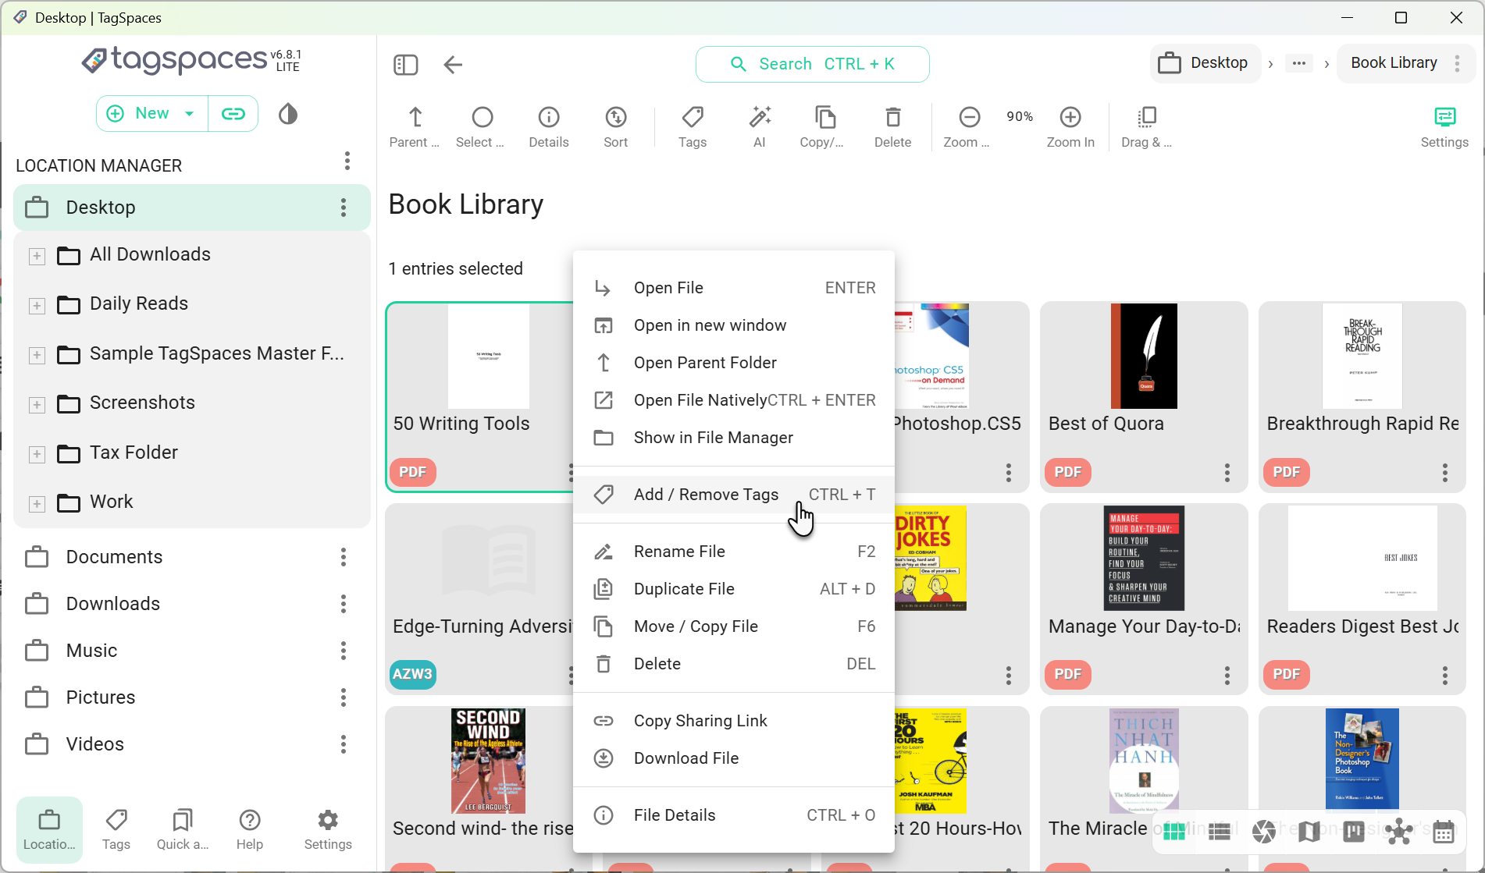Toggle the left sidebar panel icon
Screen dimensions: 1485x873
(406, 64)
